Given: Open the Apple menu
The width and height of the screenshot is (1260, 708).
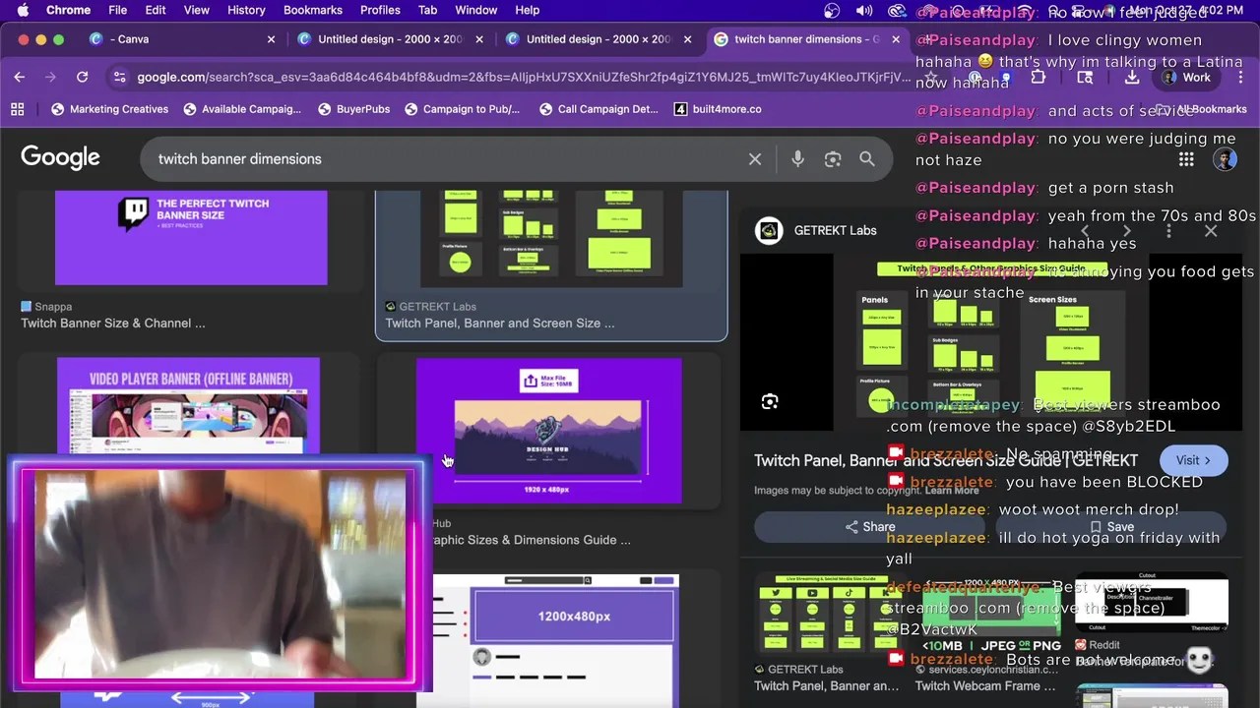Looking at the screenshot, I should pyautogui.click(x=22, y=10).
